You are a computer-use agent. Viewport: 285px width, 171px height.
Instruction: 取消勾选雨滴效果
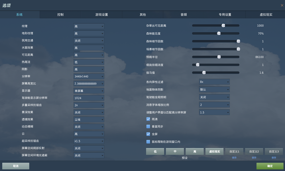point(148,119)
